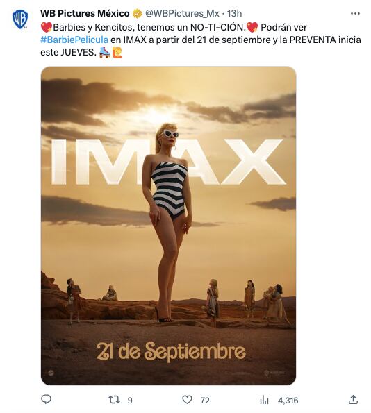Like the tweet with the heart icon
The width and height of the screenshot is (371, 413).
click(x=187, y=400)
